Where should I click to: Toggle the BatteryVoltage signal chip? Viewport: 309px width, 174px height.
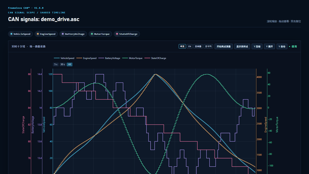[x=73, y=34]
